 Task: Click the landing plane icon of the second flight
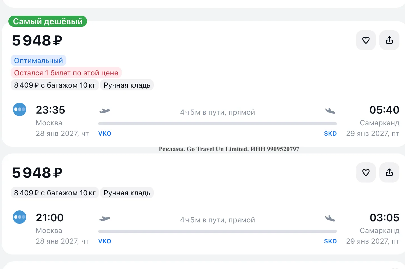pyautogui.click(x=330, y=219)
